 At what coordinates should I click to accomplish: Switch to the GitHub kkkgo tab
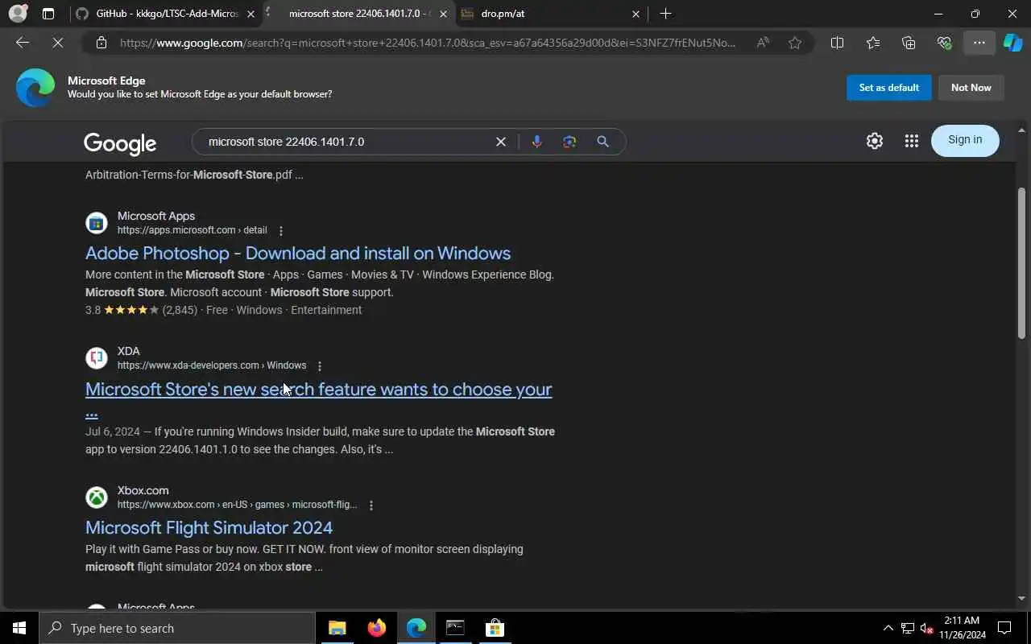click(x=166, y=14)
